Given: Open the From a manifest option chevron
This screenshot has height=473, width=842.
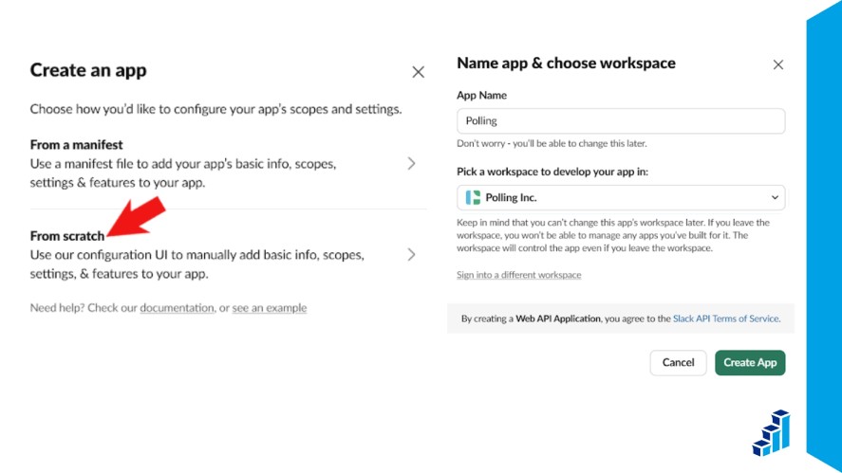Looking at the screenshot, I should pyautogui.click(x=411, y=164).
